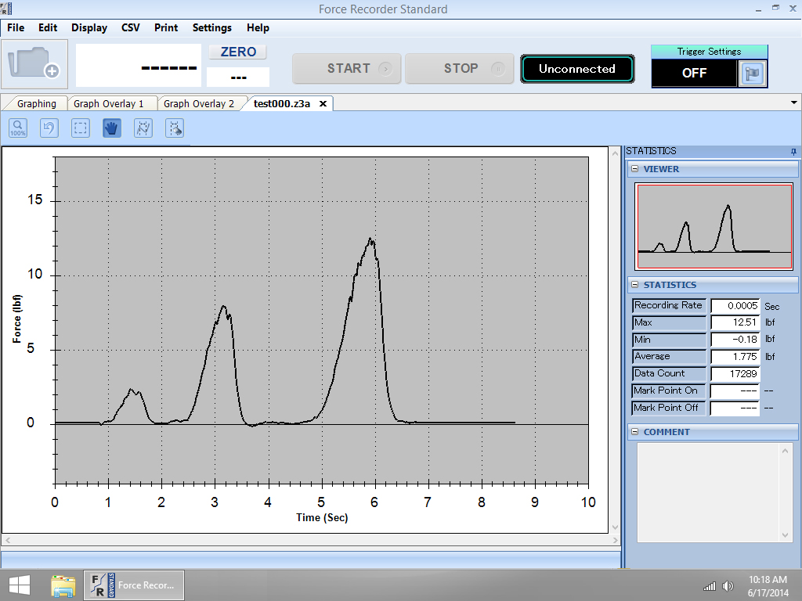This screenshot has width=802, height=601.
Task: Click the taskbar clock showing 10:18 AM
Action: tap(768, 586)
